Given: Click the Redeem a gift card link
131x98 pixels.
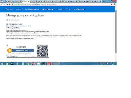Looking at the screenshot, I should click(11, 26).
